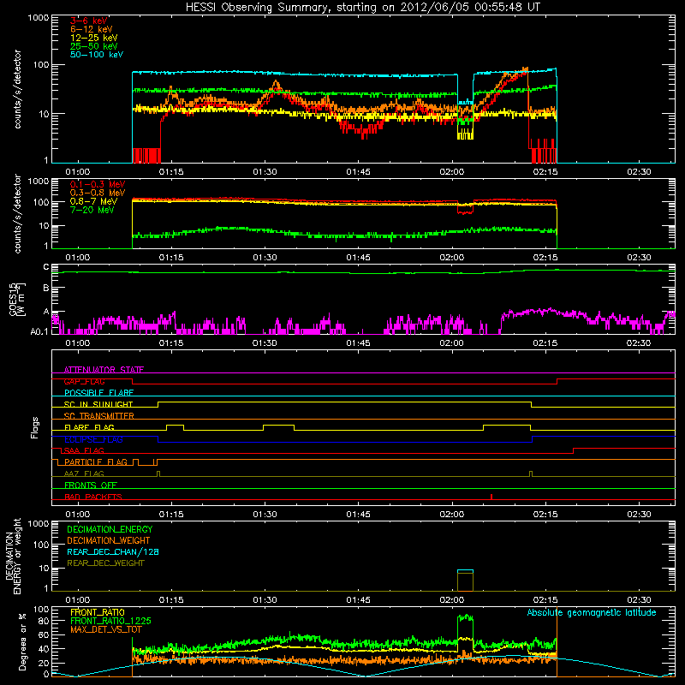Select the POSSIBLE_FLARE flag label
The width and height of the screenshot is (685, 685).
click(98, 393)
